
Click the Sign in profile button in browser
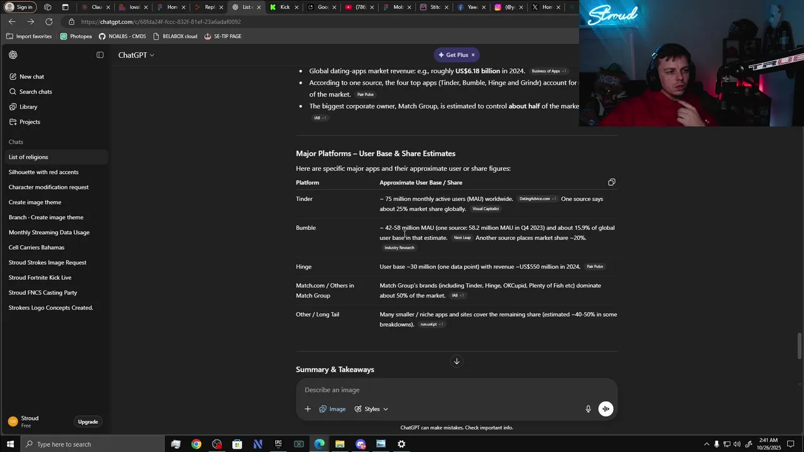tap(19, 7)
